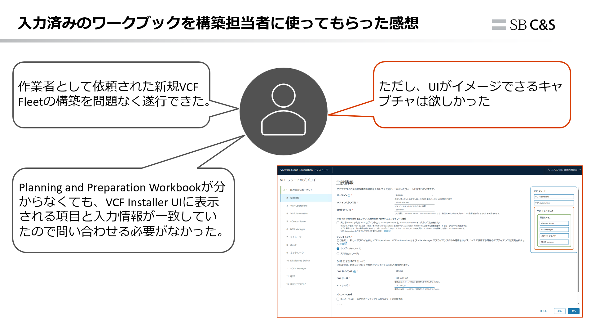Click the NTP サーバ input field
The image size is (595, 335).
click(x=414, y=285)
